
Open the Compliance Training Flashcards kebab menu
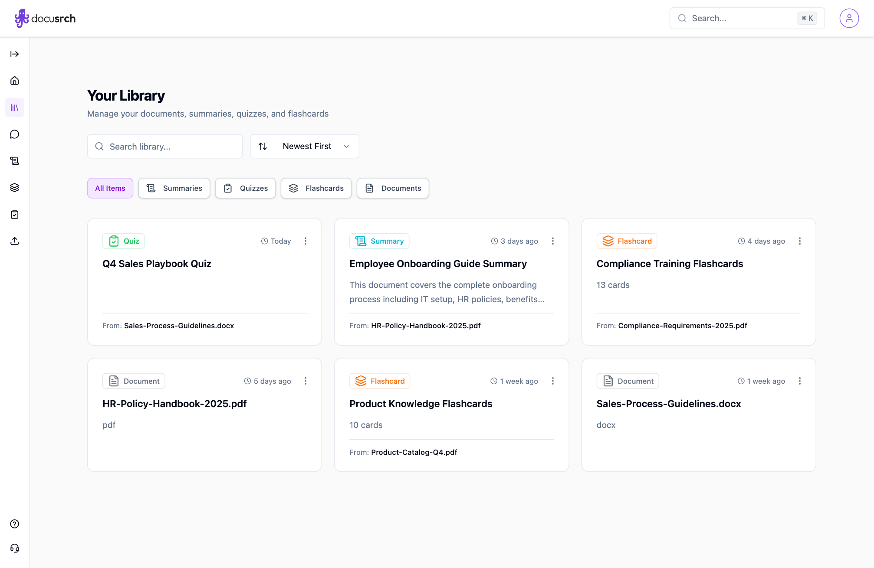click(800, 241)
